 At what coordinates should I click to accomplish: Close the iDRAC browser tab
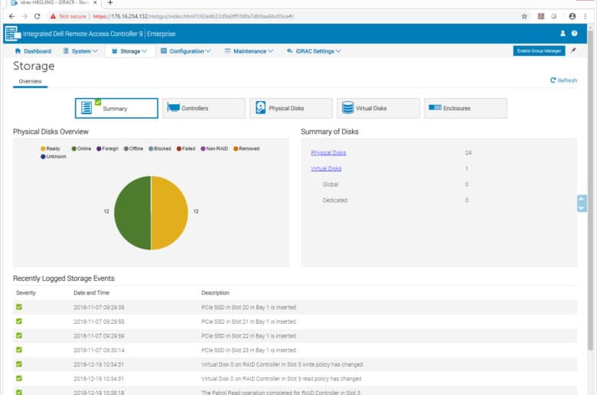click(95, 2)
